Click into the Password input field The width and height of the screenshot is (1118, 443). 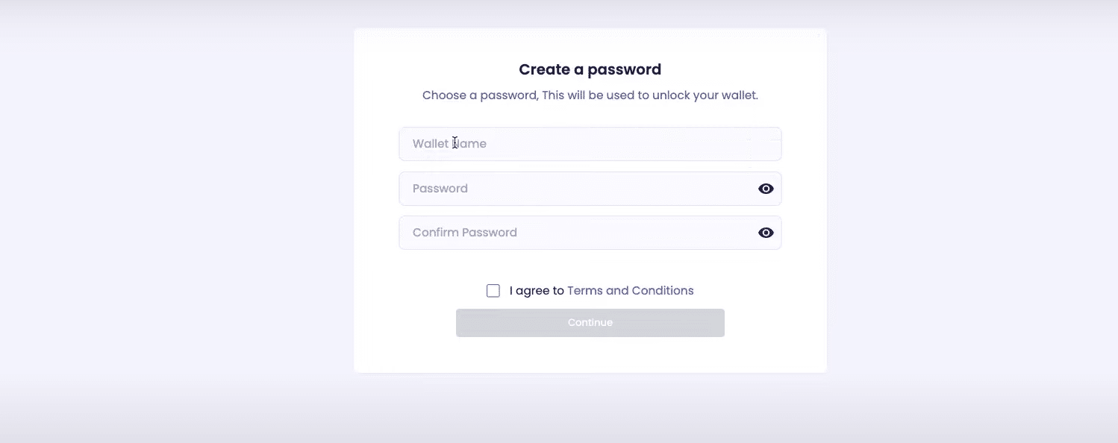pyautogui.click(x=575, y=189)
